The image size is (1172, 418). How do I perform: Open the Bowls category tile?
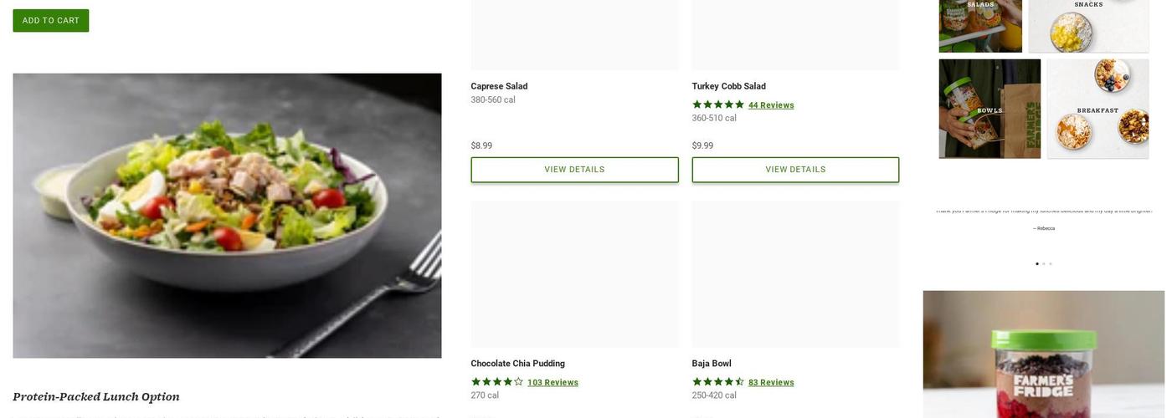tap(990, 109)
